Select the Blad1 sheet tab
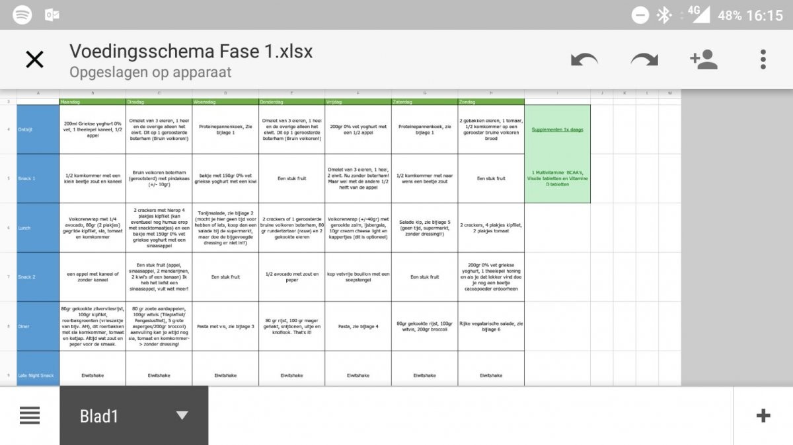The image size is (793, 445). point(99,415)
